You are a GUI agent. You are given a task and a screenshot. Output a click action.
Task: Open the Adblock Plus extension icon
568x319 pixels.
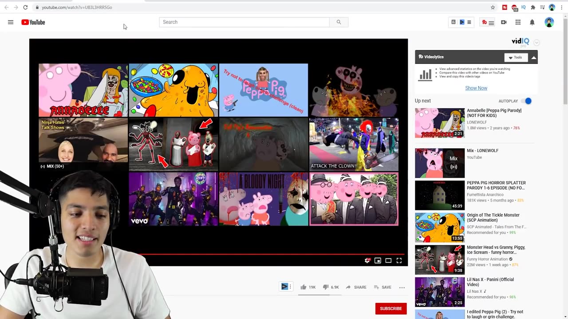[515, 8]
